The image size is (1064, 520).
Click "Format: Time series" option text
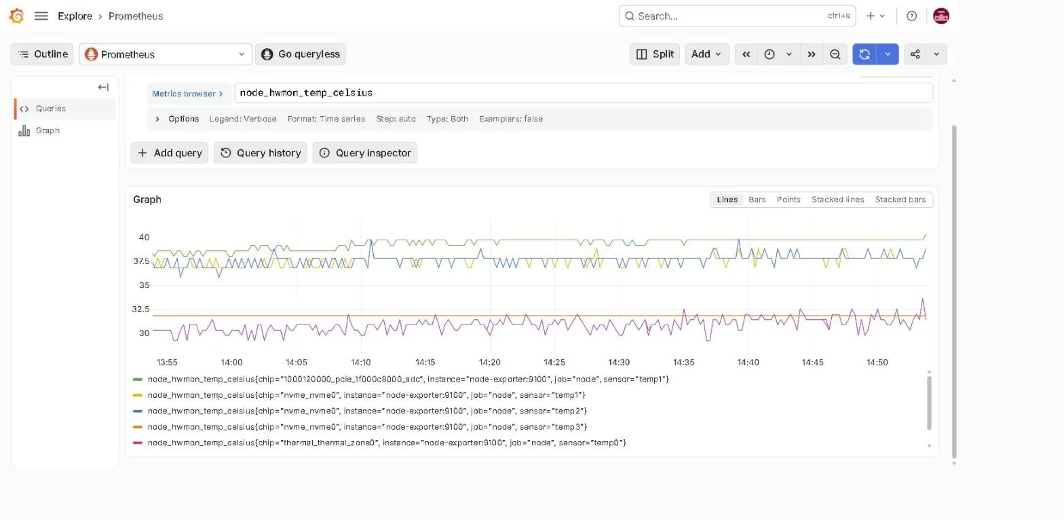326,119
